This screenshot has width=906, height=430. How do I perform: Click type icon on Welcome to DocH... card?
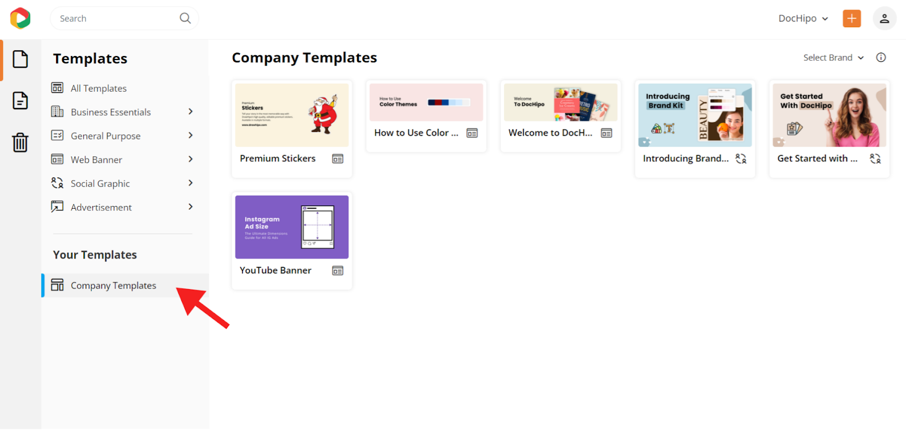606,133
